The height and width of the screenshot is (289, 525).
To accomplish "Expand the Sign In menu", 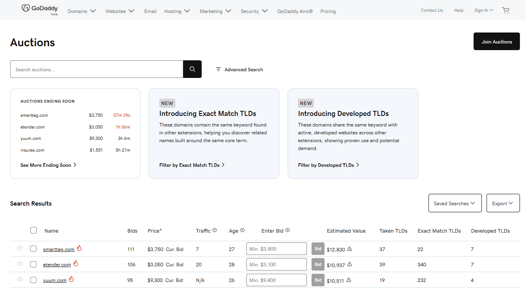I will click(484, 11).
